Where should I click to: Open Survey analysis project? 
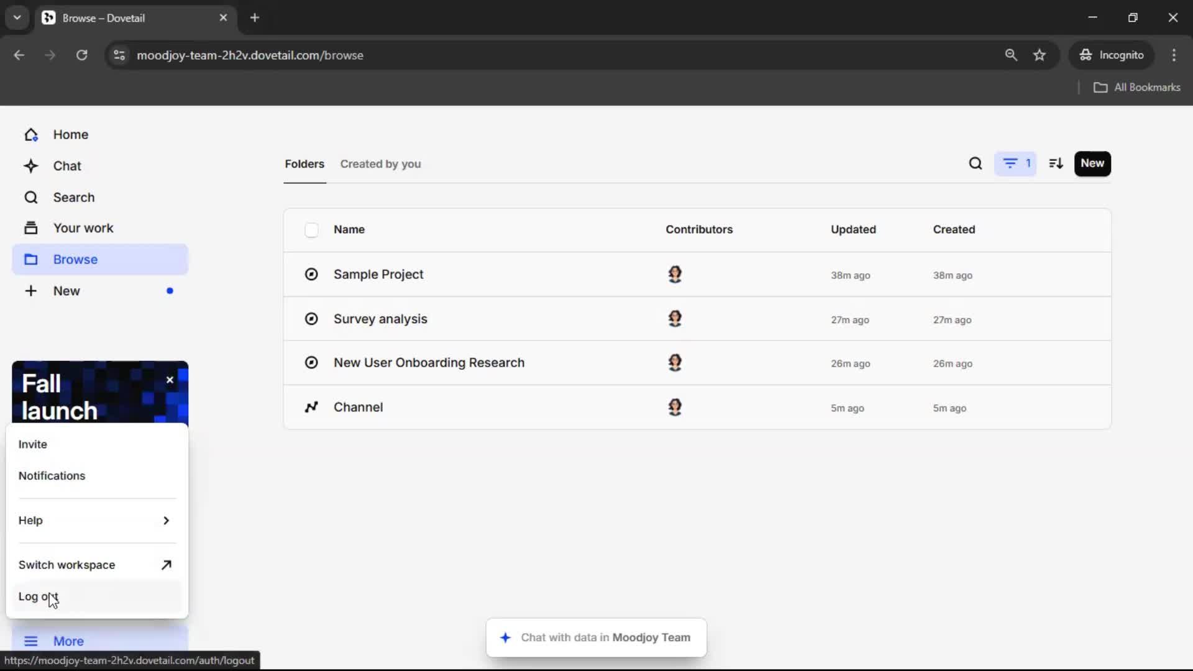coord(380,319)
